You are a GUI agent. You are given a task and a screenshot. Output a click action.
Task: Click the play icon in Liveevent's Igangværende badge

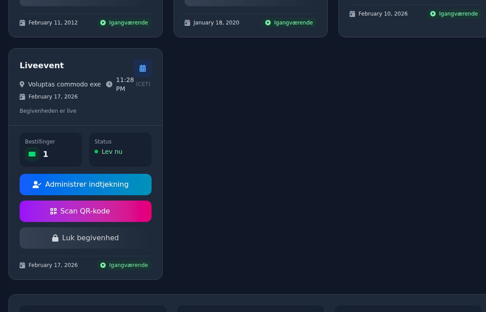pyautogui.click(x=103, y=265)
